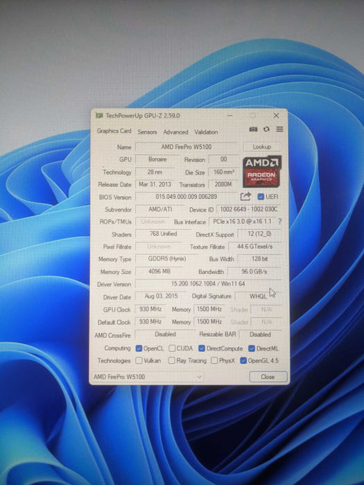Click the Device ID value 1002 6649
Viewport: 364px width, 485px height.
(x=248, y=209)
